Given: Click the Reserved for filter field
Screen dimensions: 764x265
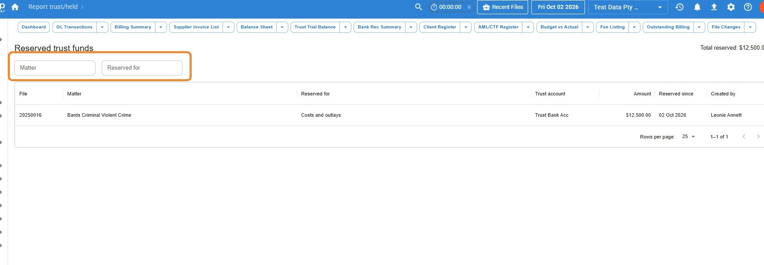Looking at the screenshot, I should [x=142, y=68].
